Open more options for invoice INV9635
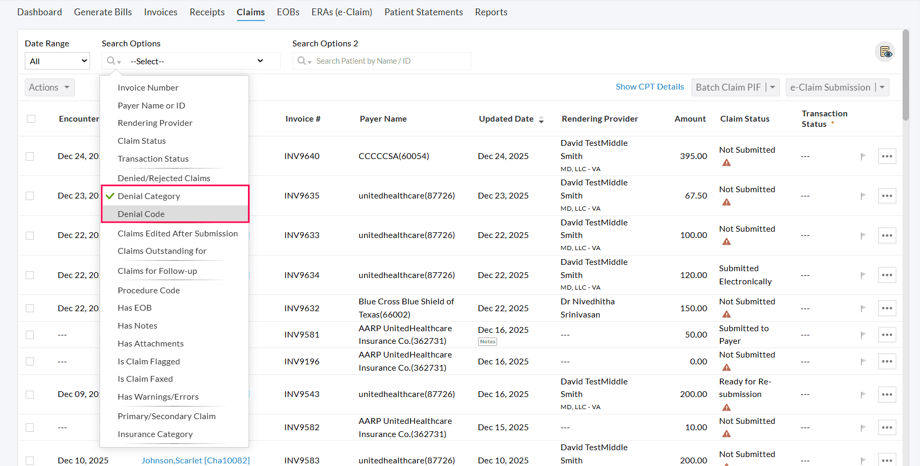920x466 pixels. [887, 196]
